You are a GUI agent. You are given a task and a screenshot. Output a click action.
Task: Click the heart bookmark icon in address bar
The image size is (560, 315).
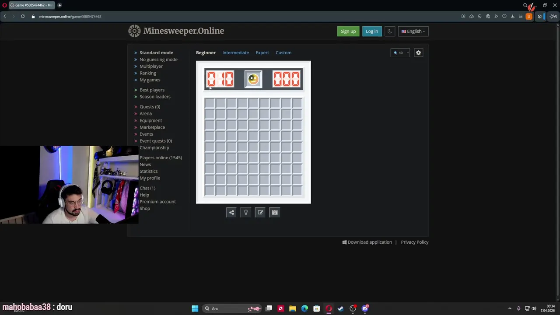(x=504, y=16)
